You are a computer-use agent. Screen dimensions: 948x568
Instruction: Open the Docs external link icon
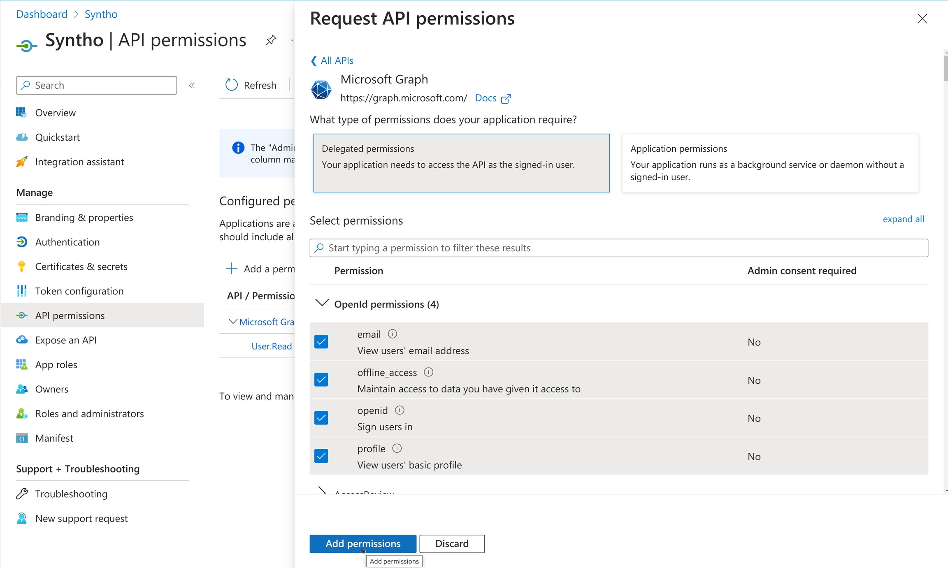click(x=506, y=99)
